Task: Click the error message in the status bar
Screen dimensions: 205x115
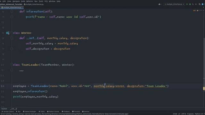Action: pyautogui.click(x=64, y=114)
